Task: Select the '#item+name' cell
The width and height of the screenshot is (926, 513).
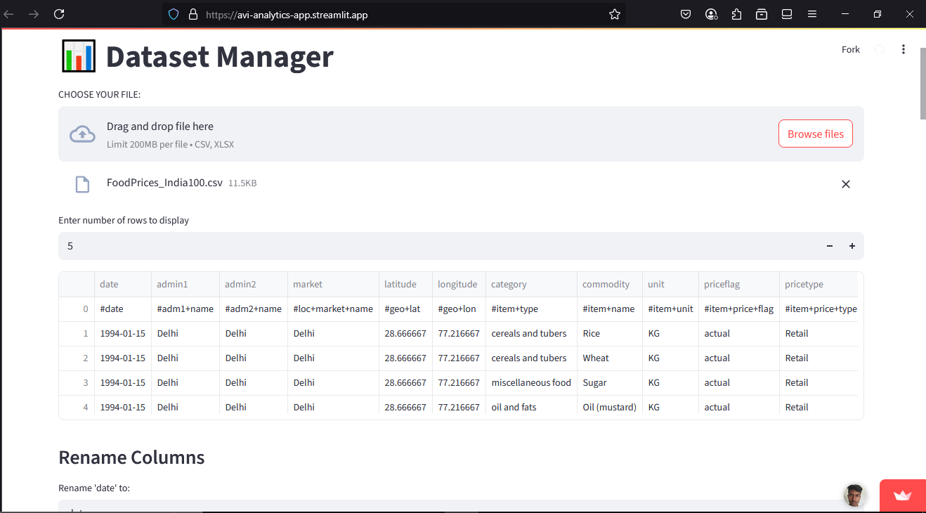Action: point(610,309)
